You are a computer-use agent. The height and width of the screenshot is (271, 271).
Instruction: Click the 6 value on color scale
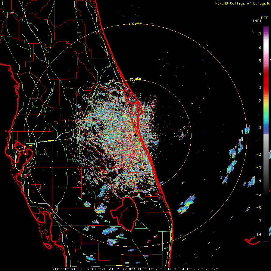click(260, 47)
